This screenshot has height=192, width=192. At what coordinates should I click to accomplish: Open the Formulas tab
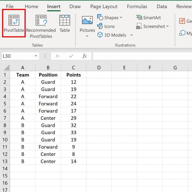pos(137,6)
